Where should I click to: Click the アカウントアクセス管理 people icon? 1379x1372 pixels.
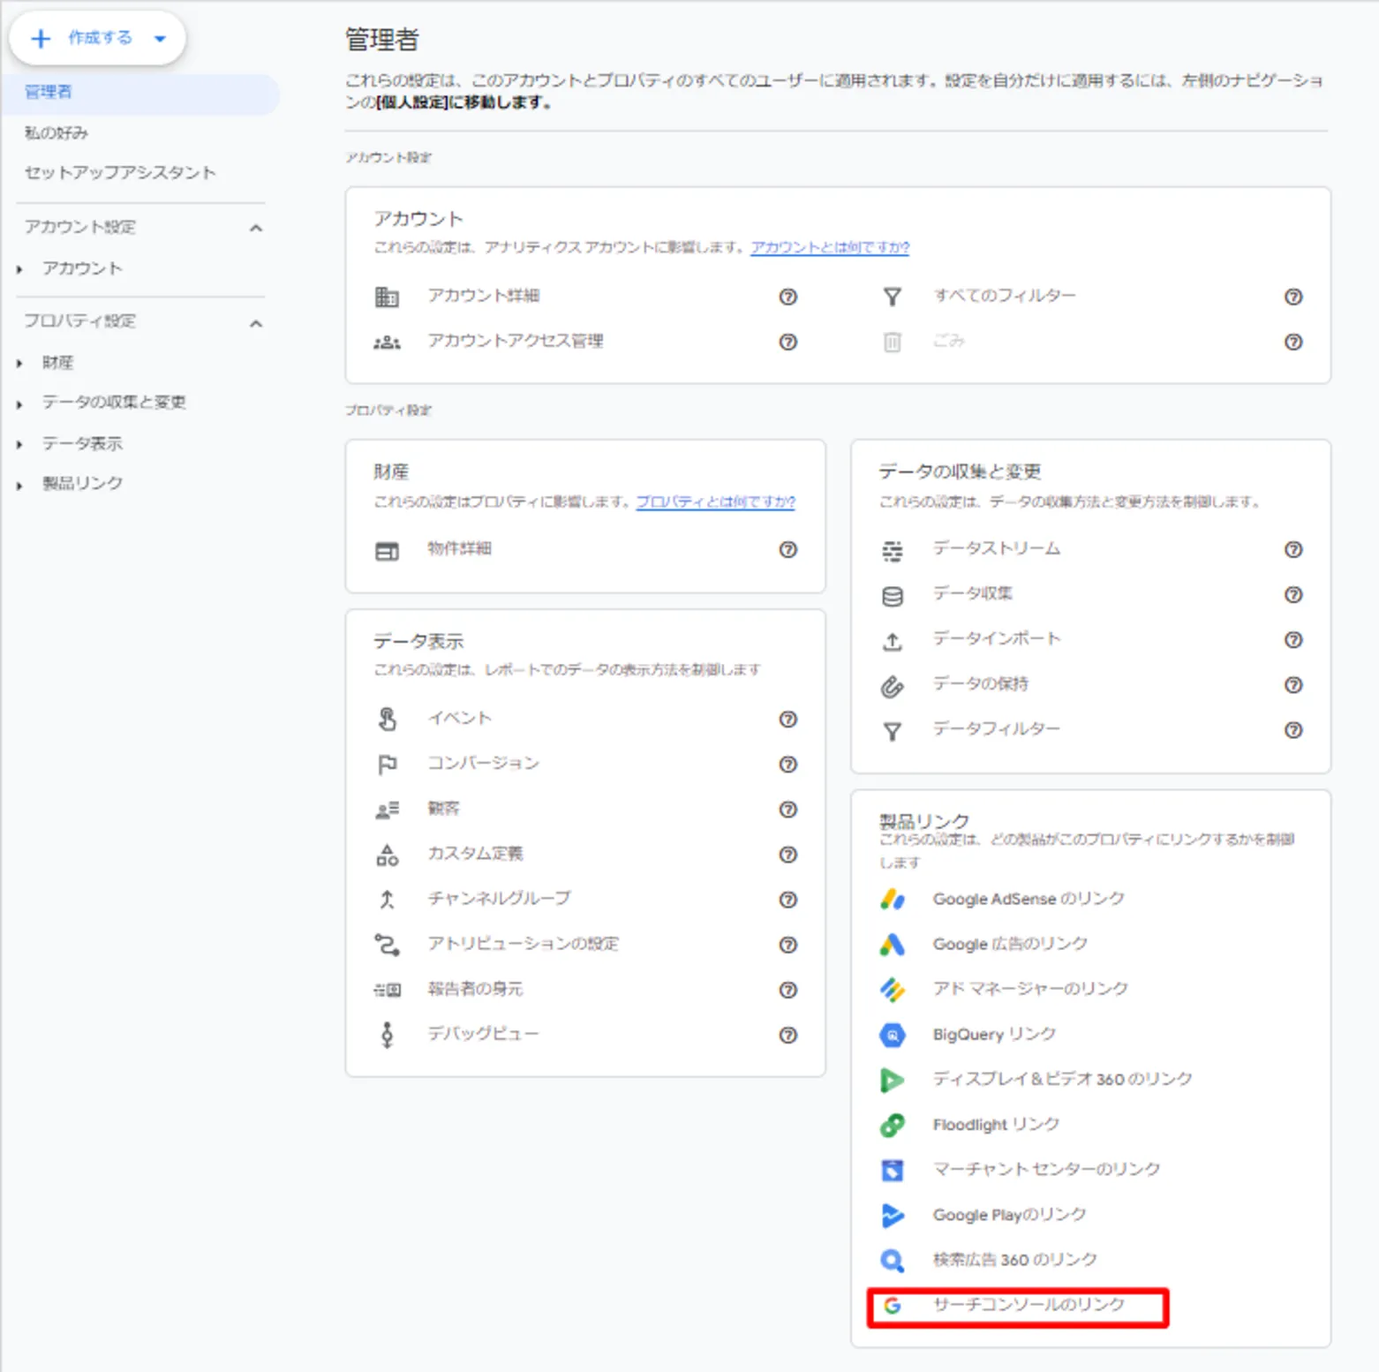(x=387, y=342)
